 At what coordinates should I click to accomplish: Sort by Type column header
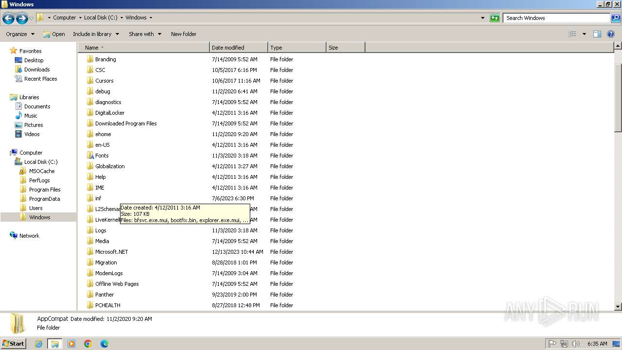pyautogui.click(x=297, y=48)
